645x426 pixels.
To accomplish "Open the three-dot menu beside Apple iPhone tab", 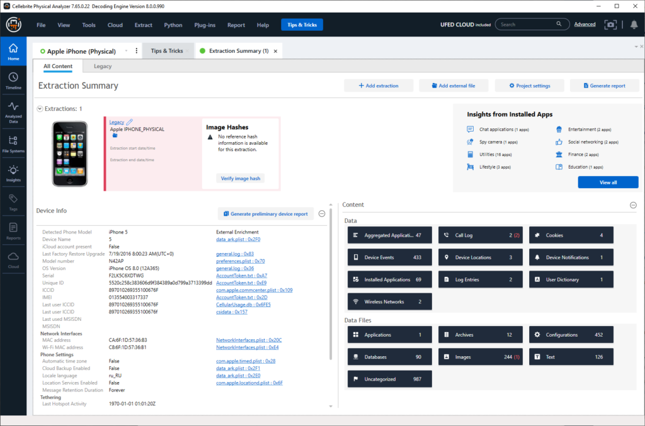I will point(136,51).
